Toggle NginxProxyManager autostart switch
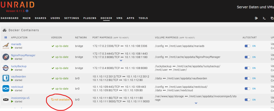Viewport: 274px width, 111px height. pos(247,57)
